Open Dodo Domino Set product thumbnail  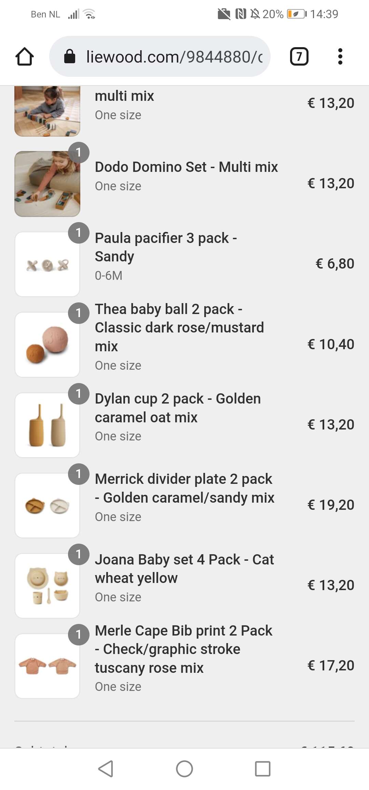(47, 184)
